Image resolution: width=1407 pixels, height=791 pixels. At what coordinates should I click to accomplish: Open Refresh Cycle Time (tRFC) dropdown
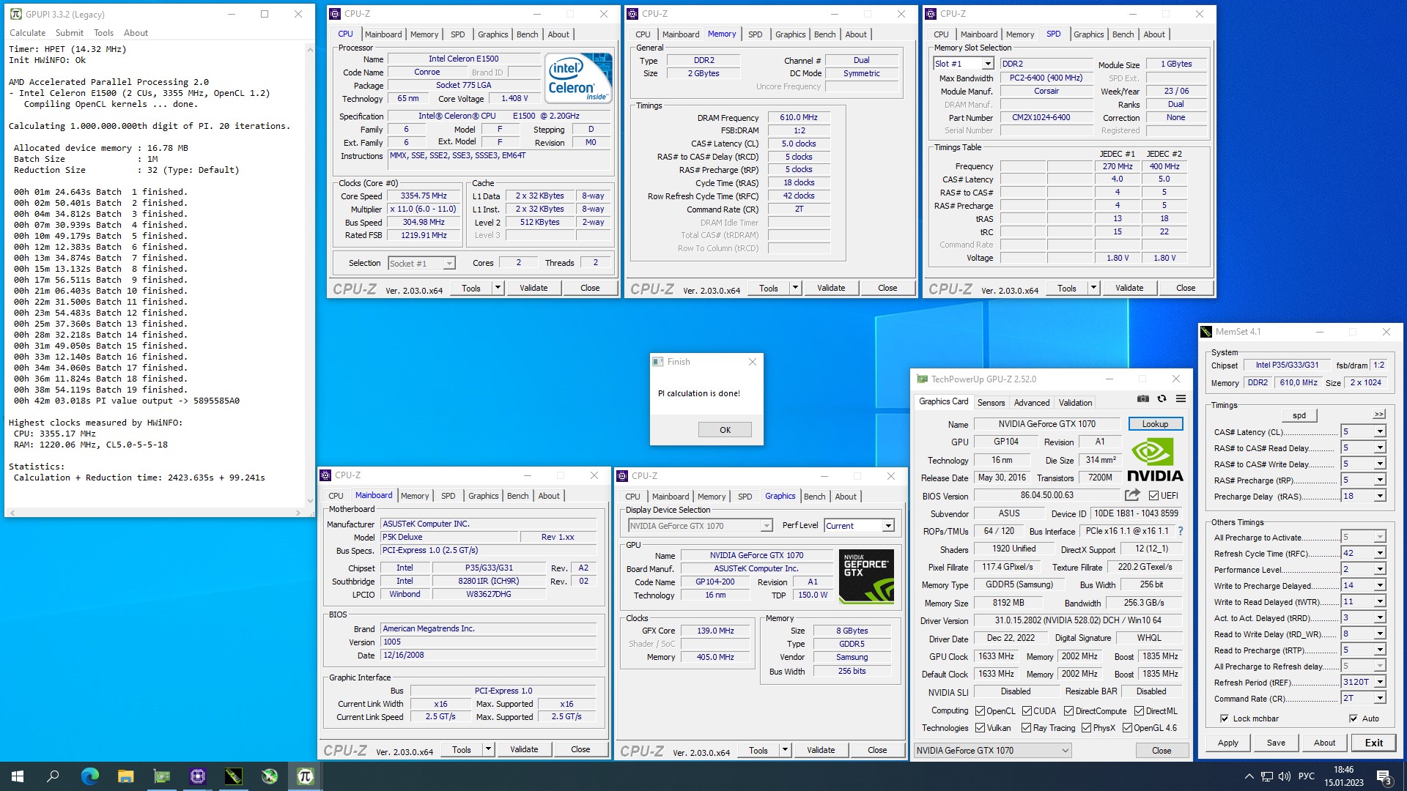click(1379, 553)
